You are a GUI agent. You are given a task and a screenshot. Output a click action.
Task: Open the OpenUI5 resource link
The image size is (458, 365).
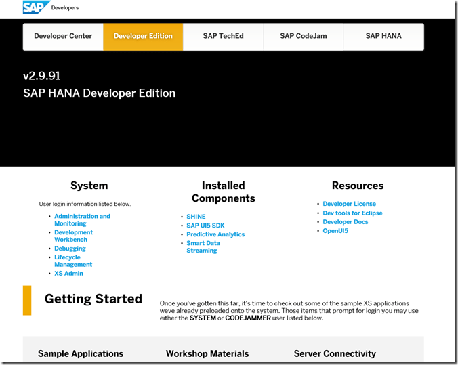coord(335,231)
